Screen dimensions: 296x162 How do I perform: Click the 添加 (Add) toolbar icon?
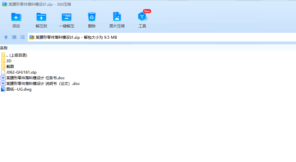pyautogui.click(x=16, y=17)
